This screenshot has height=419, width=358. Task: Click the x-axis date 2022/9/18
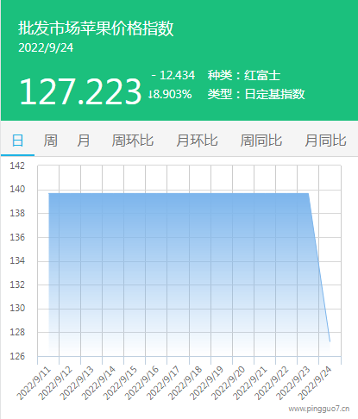(x=185, y=384)
